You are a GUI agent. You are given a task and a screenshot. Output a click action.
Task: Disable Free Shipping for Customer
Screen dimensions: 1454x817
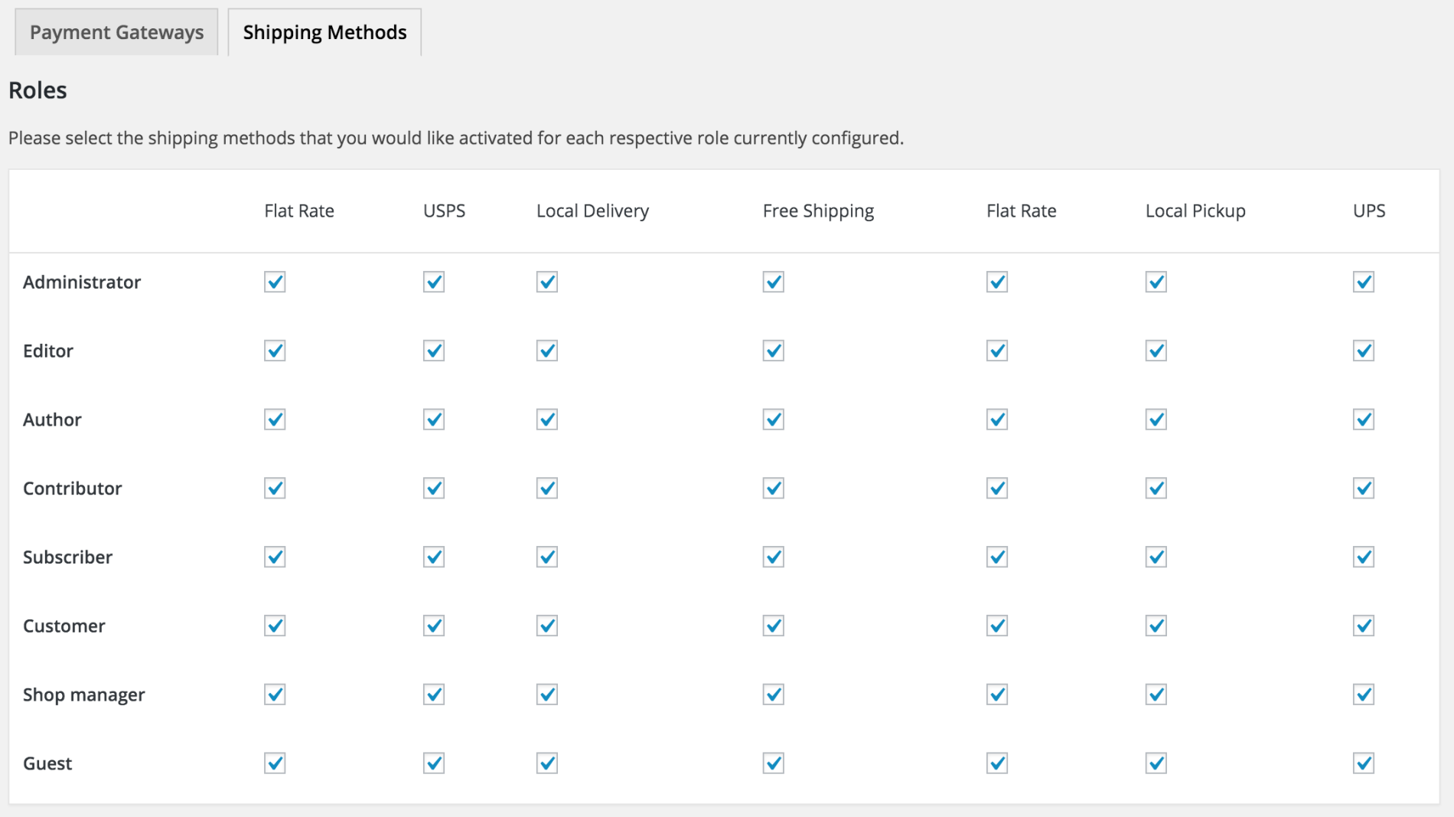tap(773, 625)
